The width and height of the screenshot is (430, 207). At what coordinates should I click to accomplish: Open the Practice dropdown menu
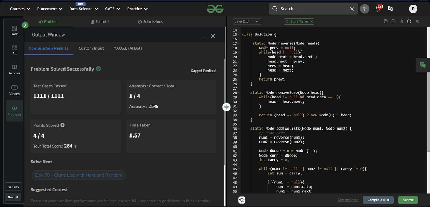coord(138,9)
